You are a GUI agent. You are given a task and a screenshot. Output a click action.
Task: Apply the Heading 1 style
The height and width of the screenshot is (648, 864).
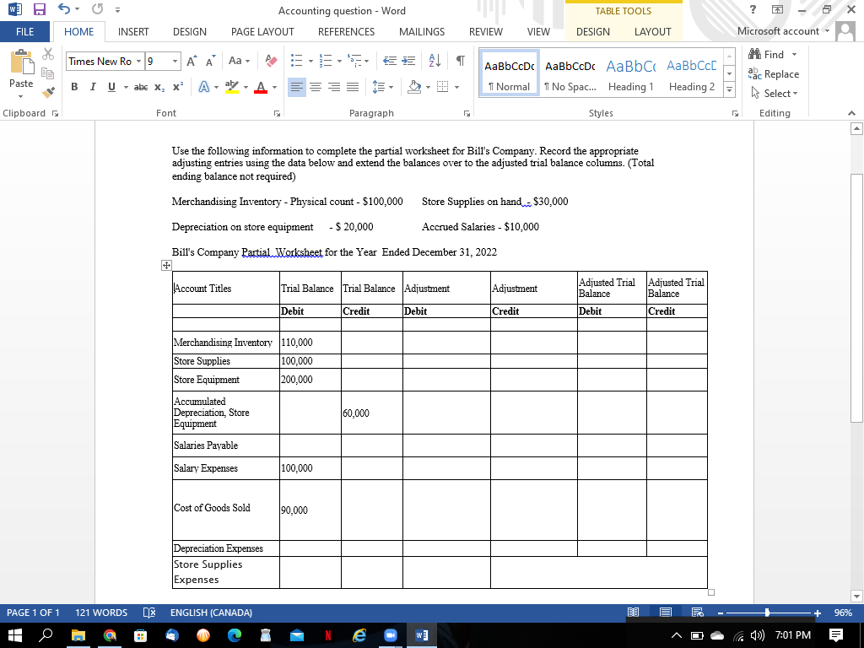631,76
